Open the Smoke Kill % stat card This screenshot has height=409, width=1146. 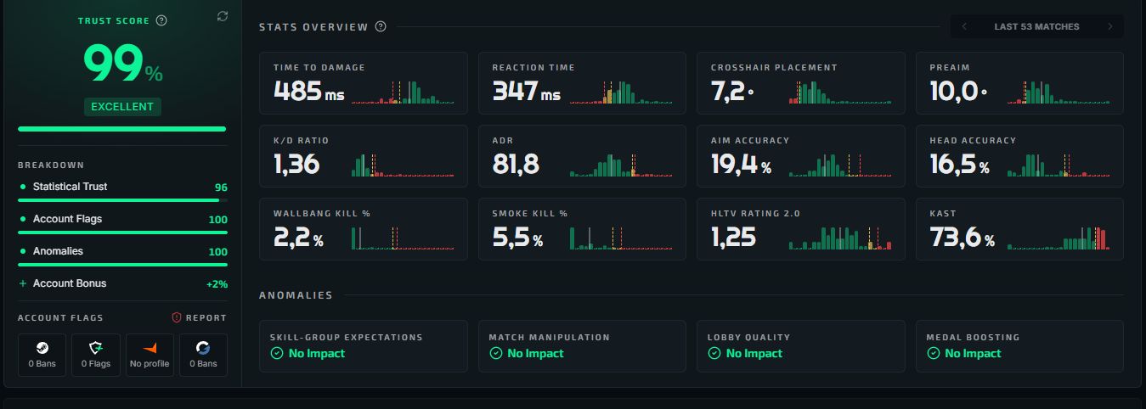(582, 229)
